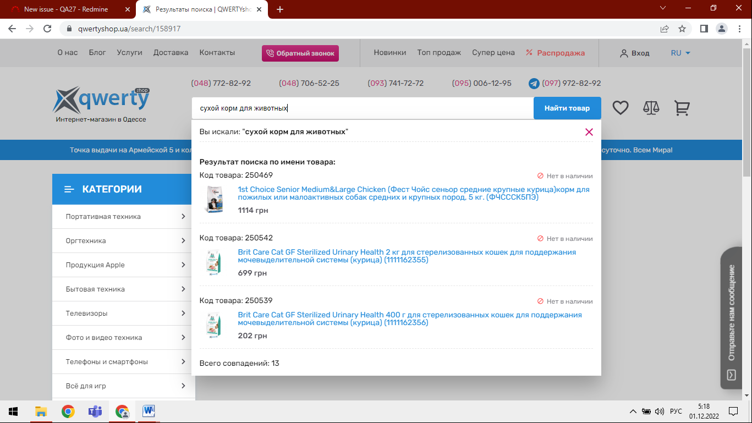
Task: Open the RU language dropdown
Action: pos(680,53)
